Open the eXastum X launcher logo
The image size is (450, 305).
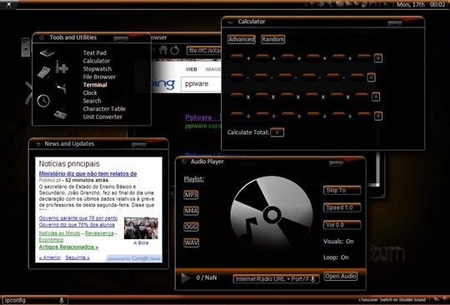tap(9, 4)
